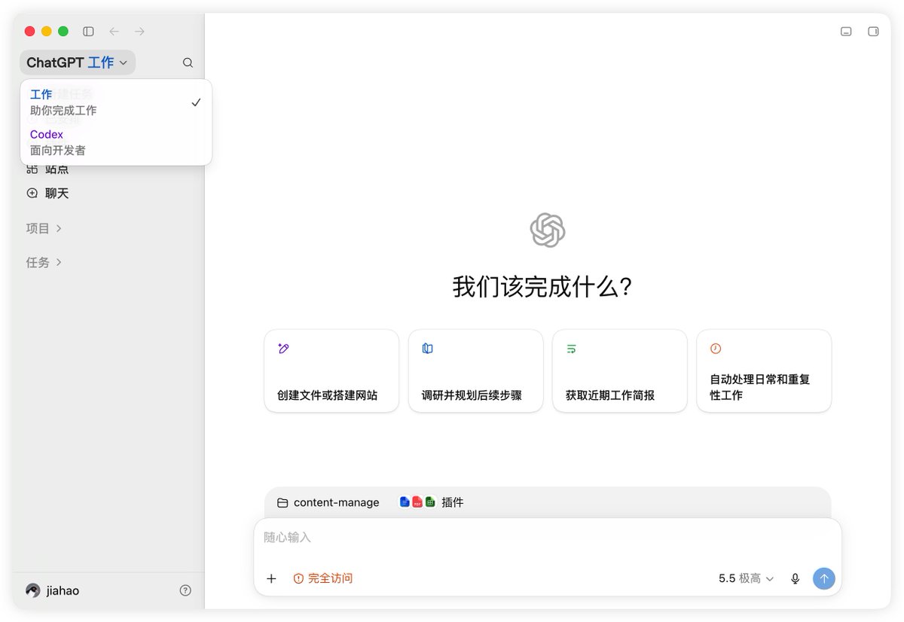Toggle the bottom panel icon at top right
The height and width of the screenshot is (622, 904).
[x=846, y=32]
